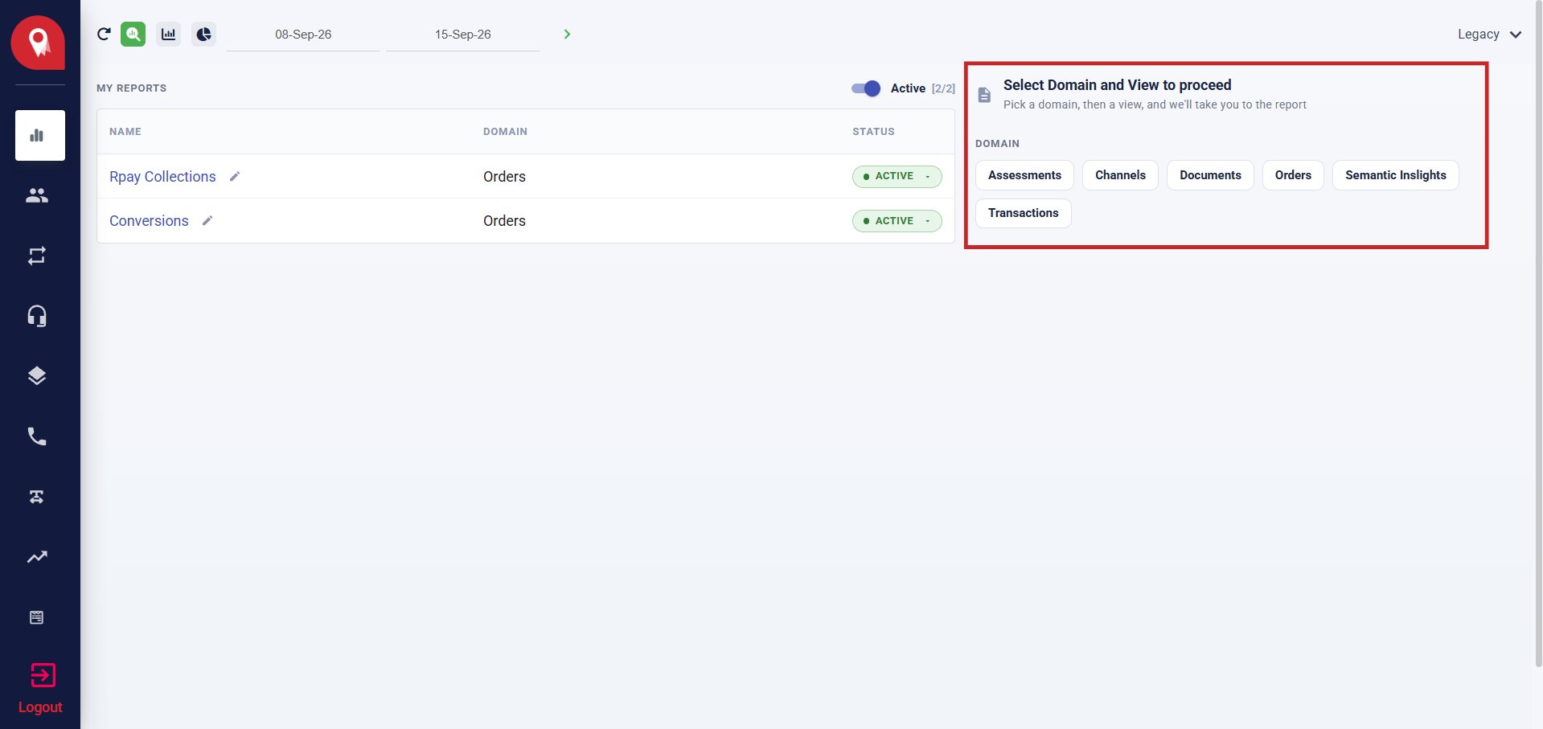Click the DOMAIN column header in reports table
This screenshot has width=1543, height=729.
click(x=505, y=132)
